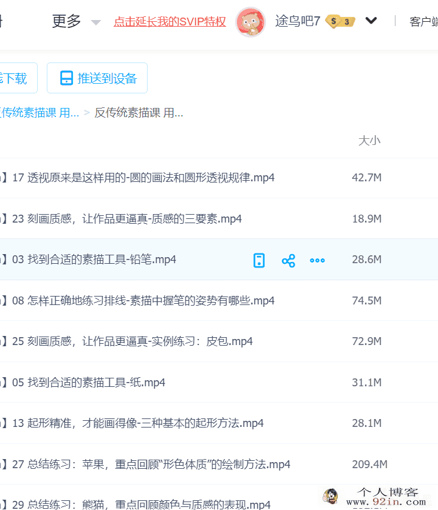Click the 推送到设备 button
The width and height of the screenshot is (438, 510).
[x=97, y=78]
